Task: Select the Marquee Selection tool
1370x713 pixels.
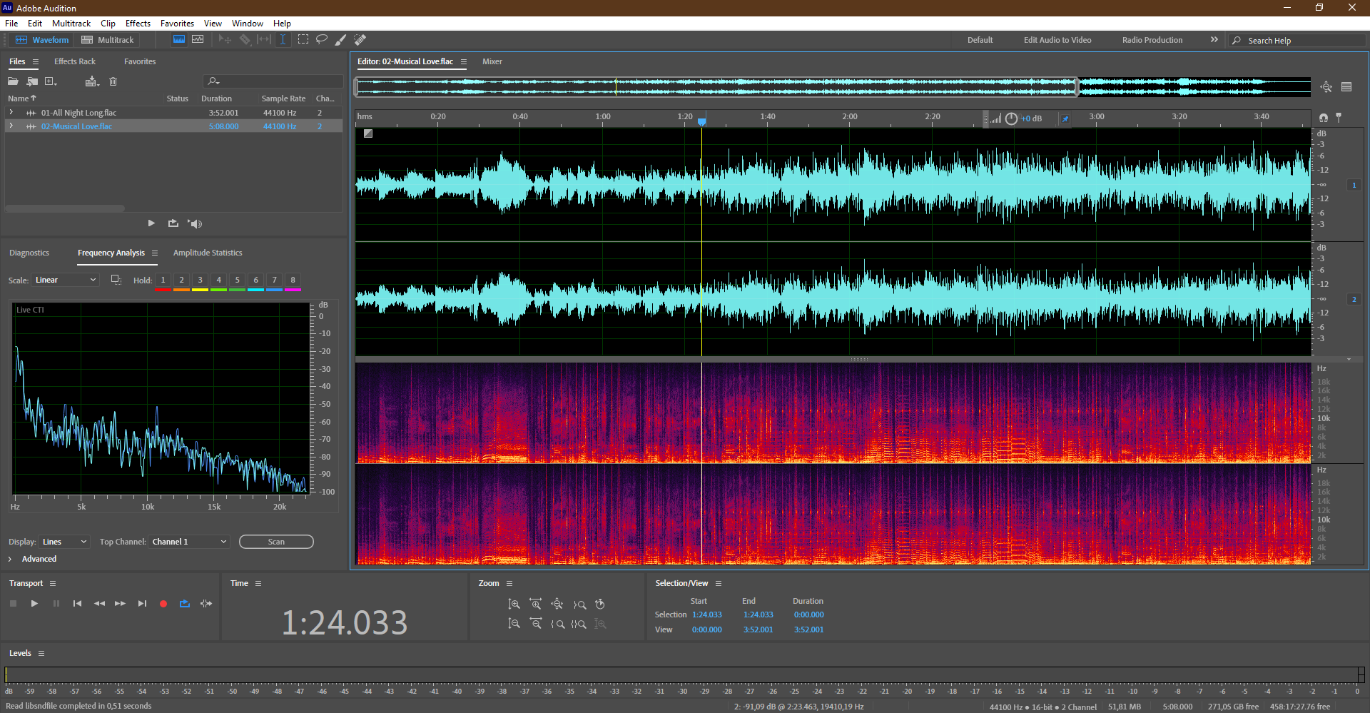Action: tap(303, 40)
